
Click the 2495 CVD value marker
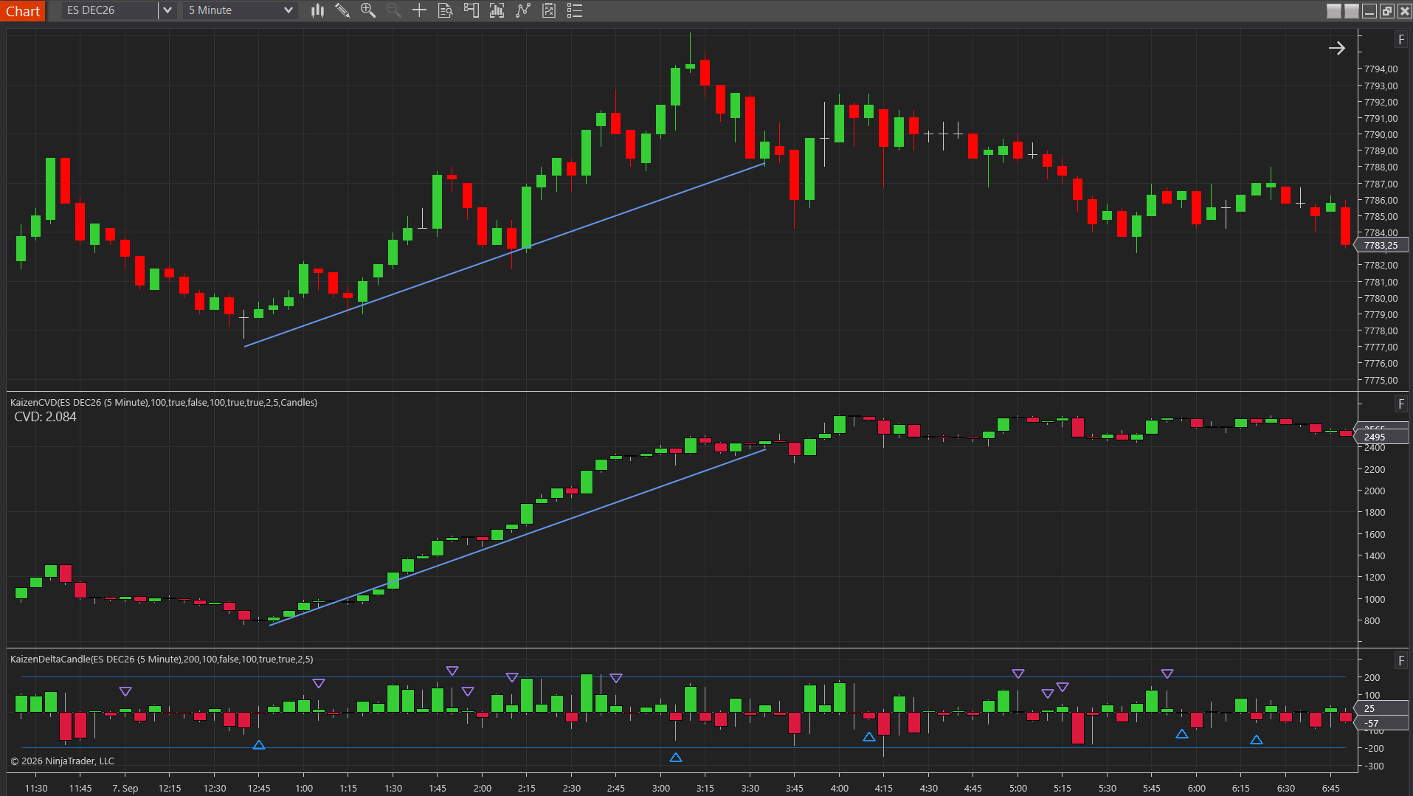click(x=1381, y=437)
